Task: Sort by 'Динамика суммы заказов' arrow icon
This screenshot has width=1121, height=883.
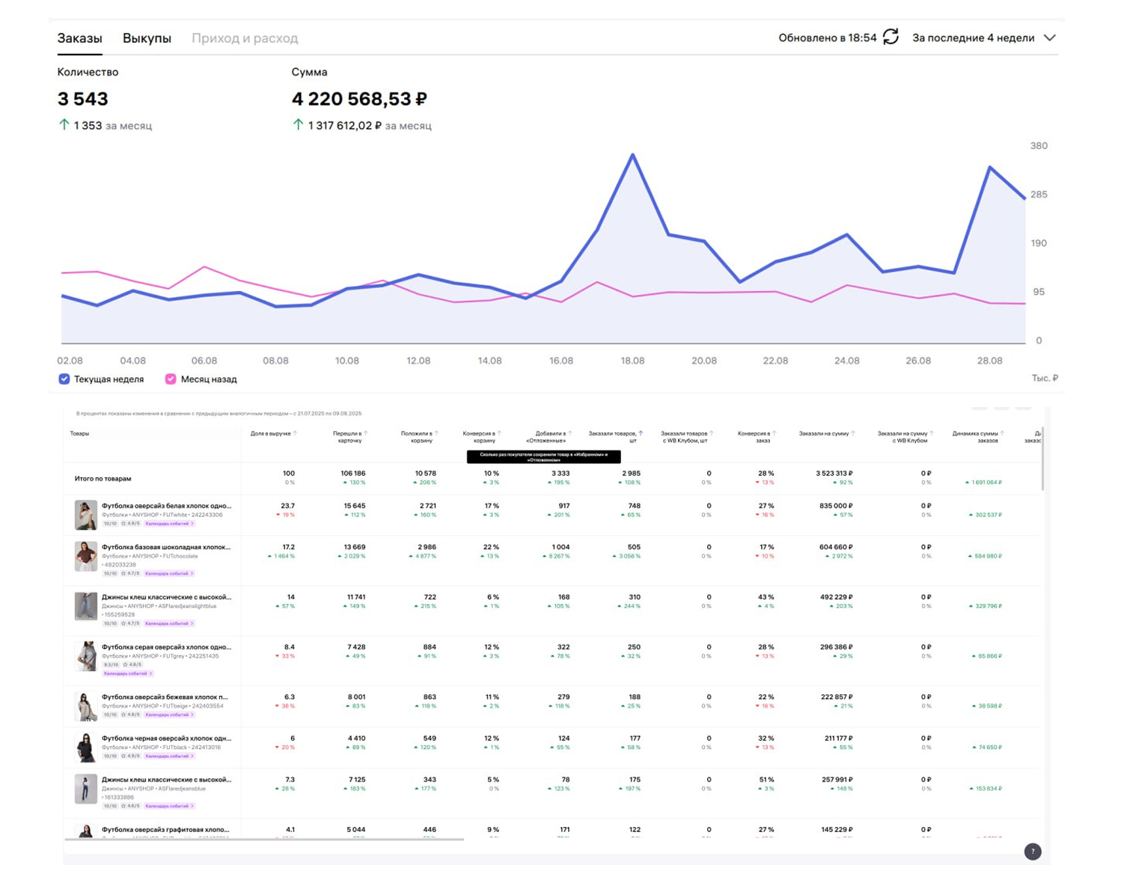Action: (x=1002, y=433)
